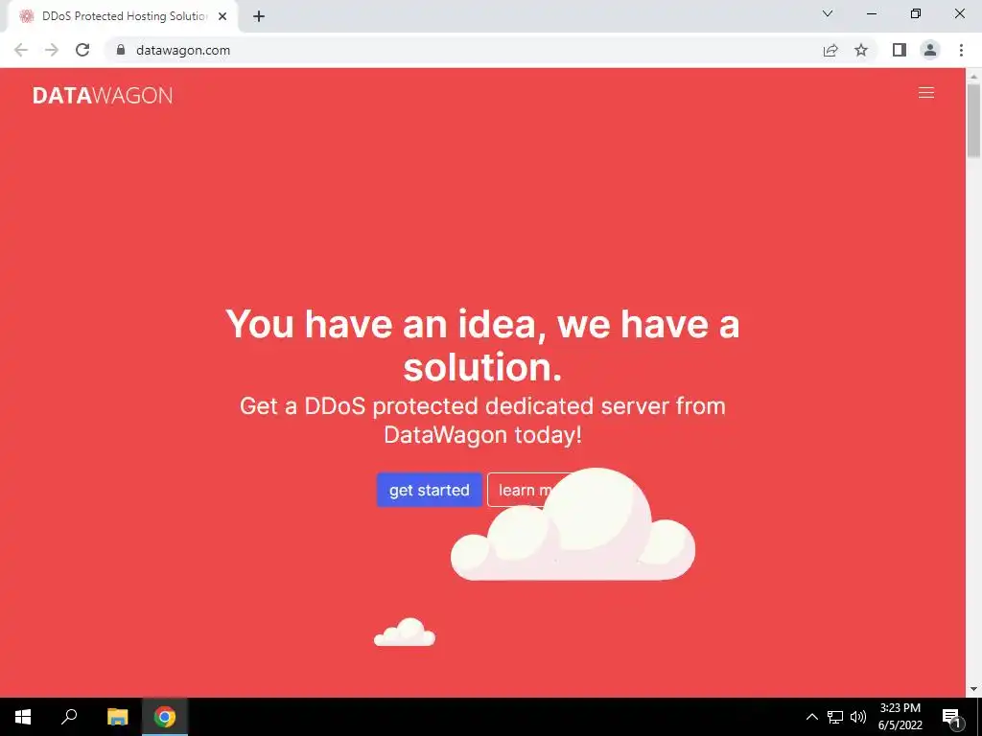Restore down the Chrome window
The height and width of the screenshot is (736, 982).
pyautogui.click(x=915, y=13)
